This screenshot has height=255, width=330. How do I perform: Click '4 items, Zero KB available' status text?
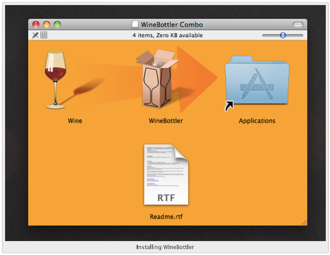tap(168, 35)
